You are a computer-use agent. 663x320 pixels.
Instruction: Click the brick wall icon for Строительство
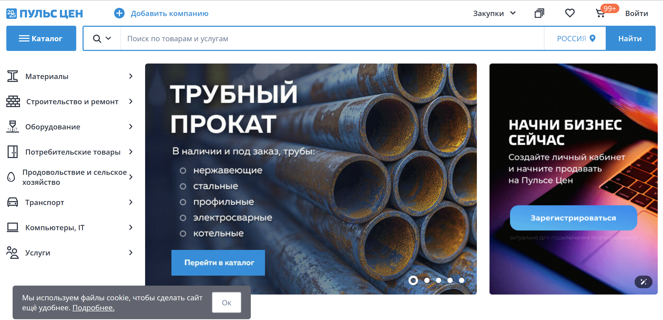13,101
